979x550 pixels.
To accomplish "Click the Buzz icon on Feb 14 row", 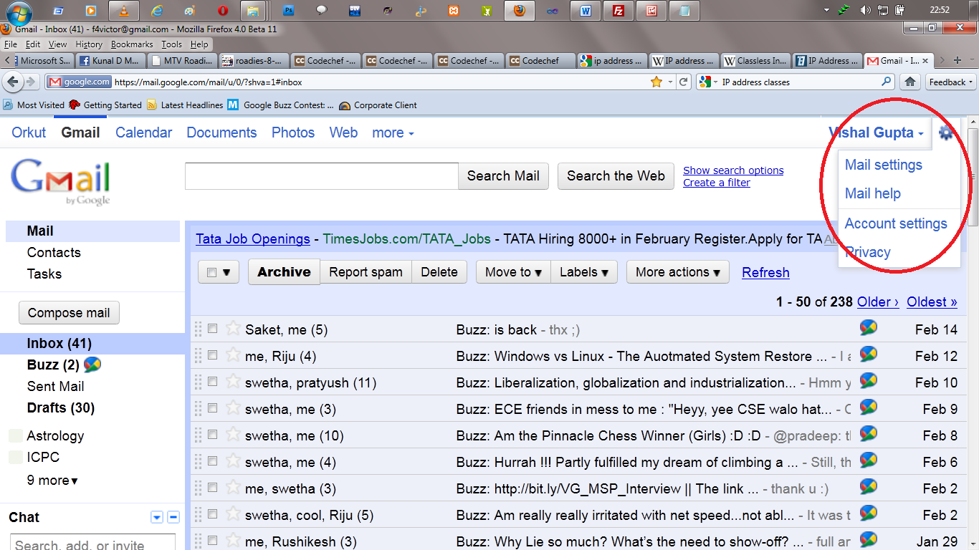I will (868, 328).
